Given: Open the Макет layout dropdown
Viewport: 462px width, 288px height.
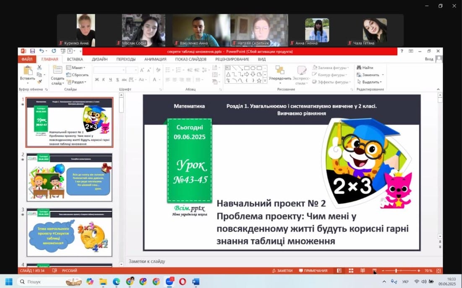Looking at the screenshot, I should (76, 68).
